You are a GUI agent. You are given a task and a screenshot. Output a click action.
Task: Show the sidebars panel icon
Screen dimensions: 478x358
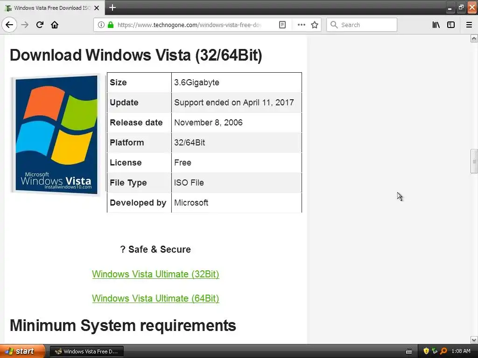[451, 25]
